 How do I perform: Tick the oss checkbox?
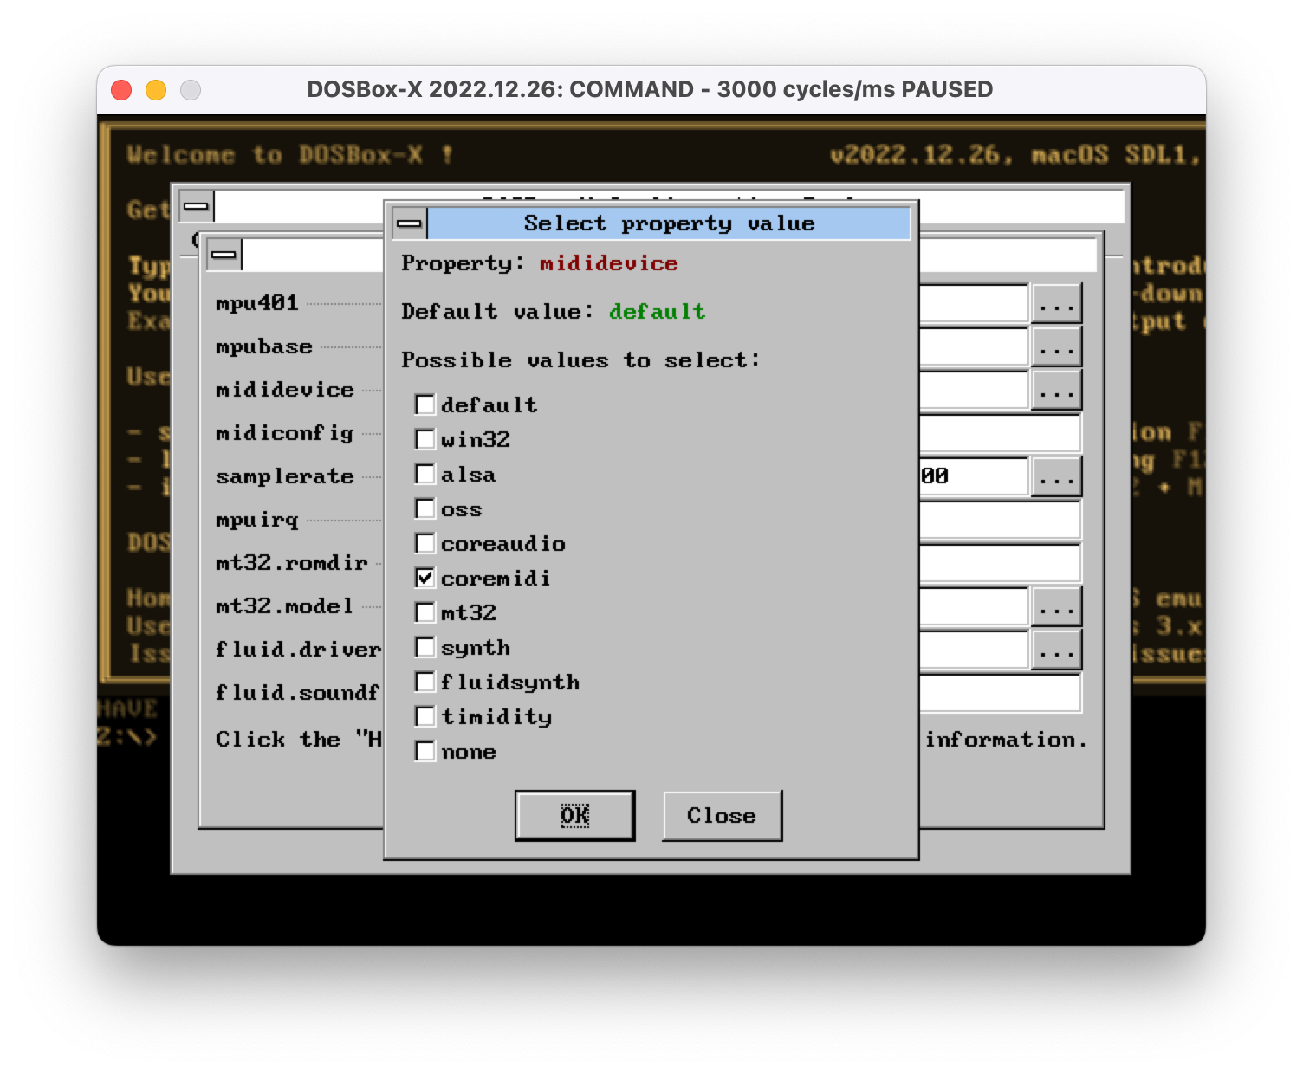coord(425,508)
